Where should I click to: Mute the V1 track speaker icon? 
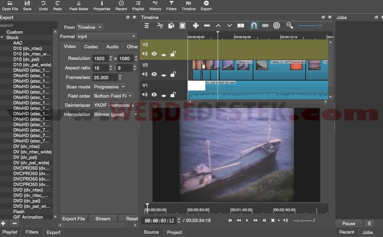[x=145, y=95]
